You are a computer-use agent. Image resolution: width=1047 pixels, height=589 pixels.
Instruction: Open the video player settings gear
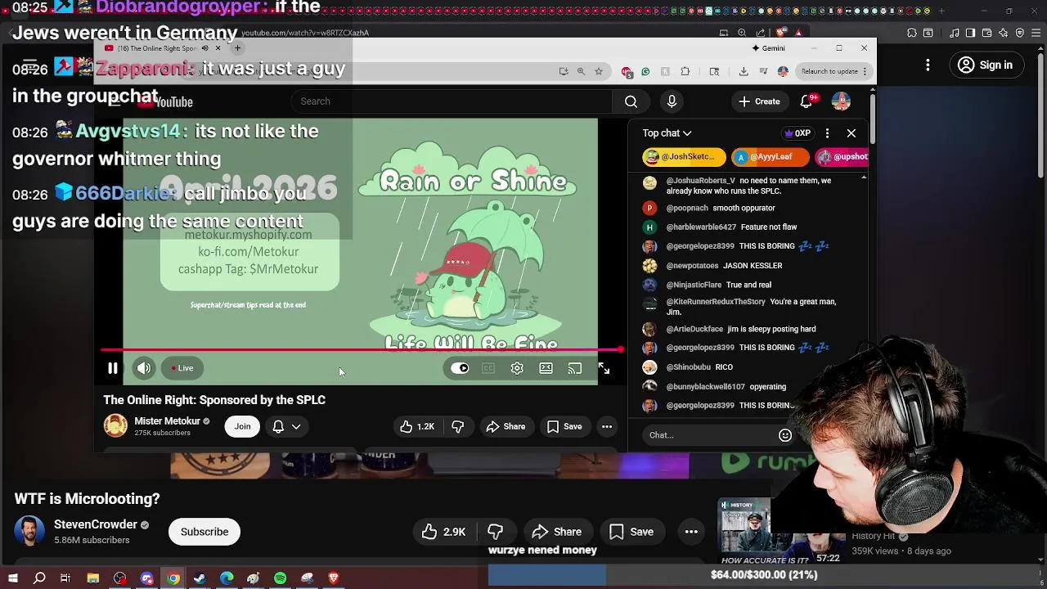coord(517,368)
